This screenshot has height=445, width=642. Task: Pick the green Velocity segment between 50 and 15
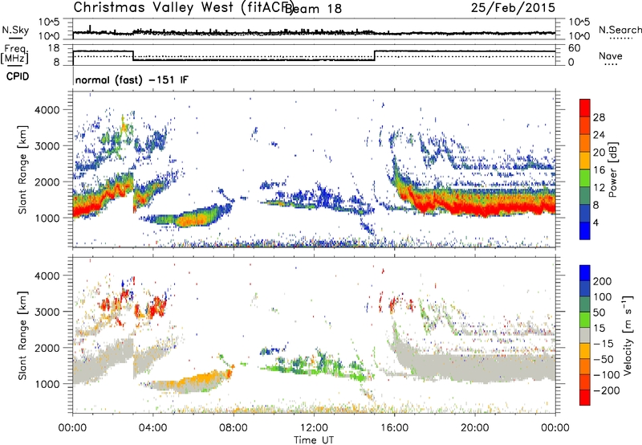[585, 320]
